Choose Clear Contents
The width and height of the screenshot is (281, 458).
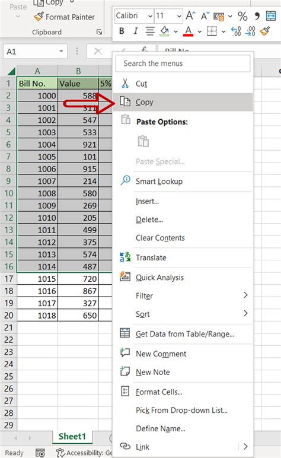[183, 238]
